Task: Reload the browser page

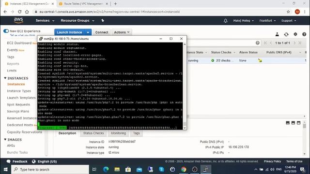Action: 19,12
